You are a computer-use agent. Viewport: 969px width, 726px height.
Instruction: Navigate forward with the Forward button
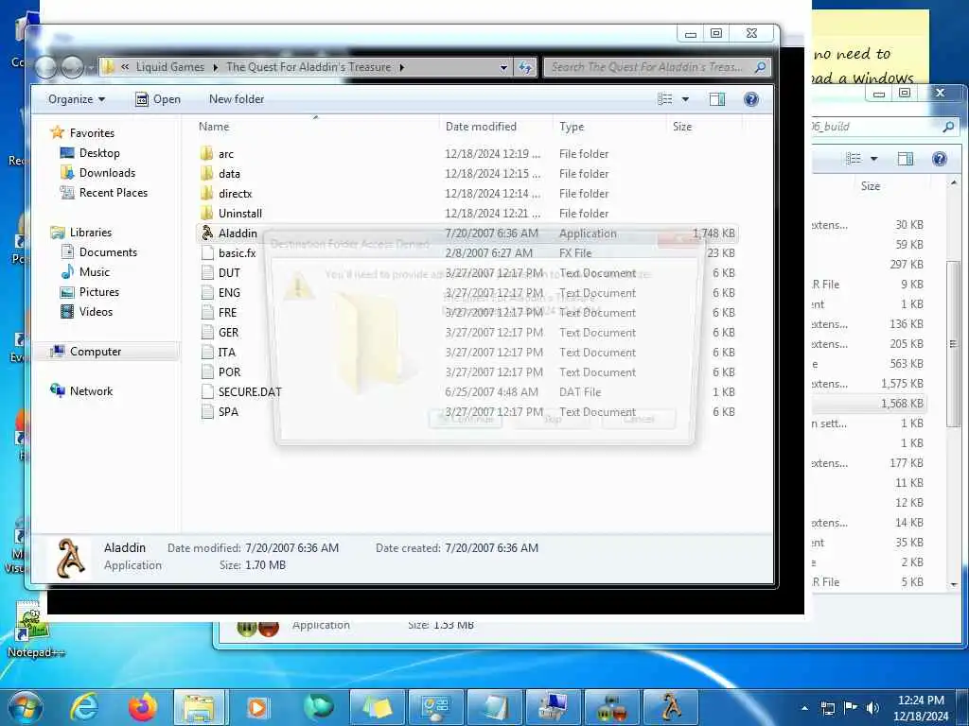coord(73,67)
